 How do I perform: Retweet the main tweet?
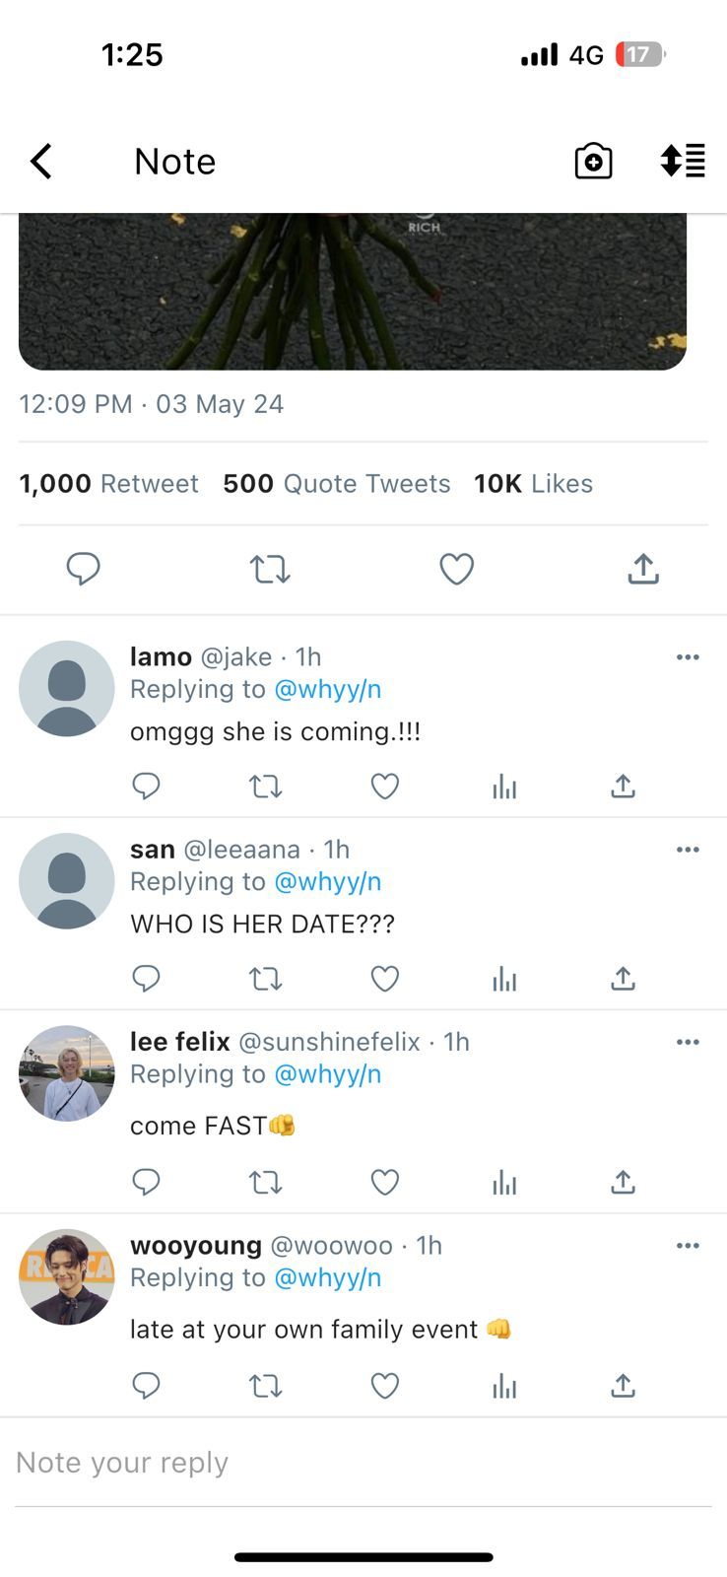[x=269, y=569]
